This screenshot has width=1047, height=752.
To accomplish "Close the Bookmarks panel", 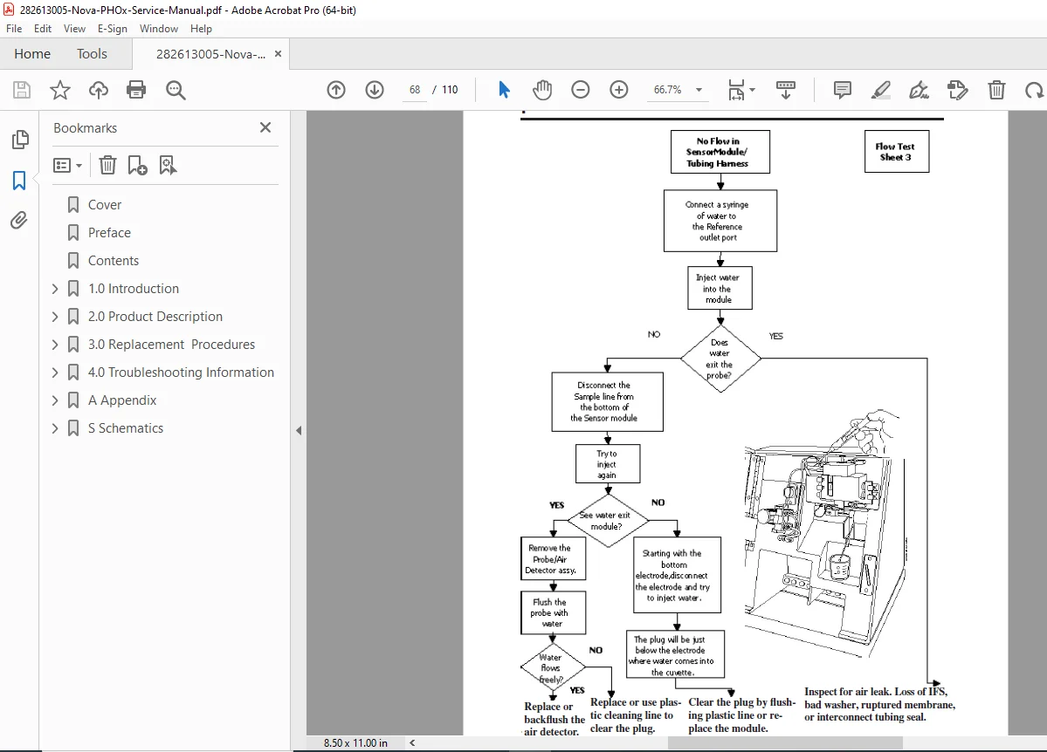I will click(x=265, y=127).
